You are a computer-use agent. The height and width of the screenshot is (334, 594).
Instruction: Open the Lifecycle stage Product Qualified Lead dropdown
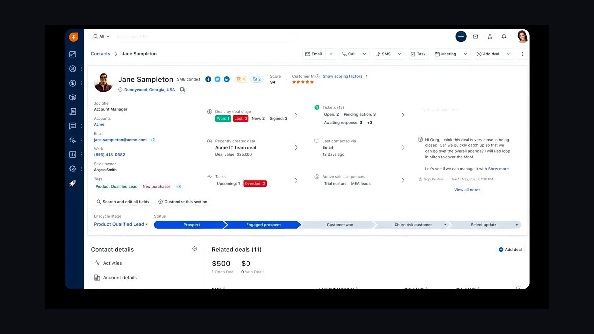tap(121, 224)
